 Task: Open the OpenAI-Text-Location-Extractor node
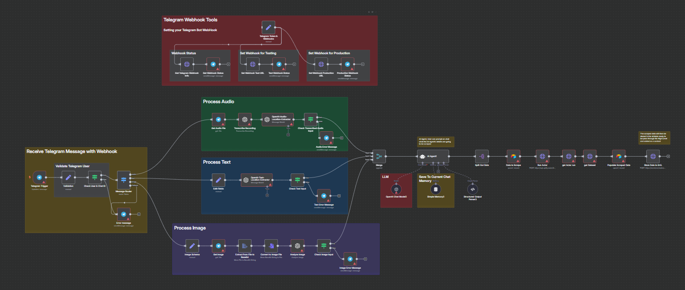tap(256, 180)
